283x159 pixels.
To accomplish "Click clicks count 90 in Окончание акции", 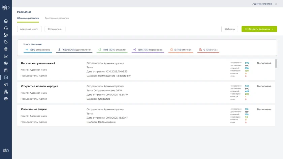I will [246, 117].
